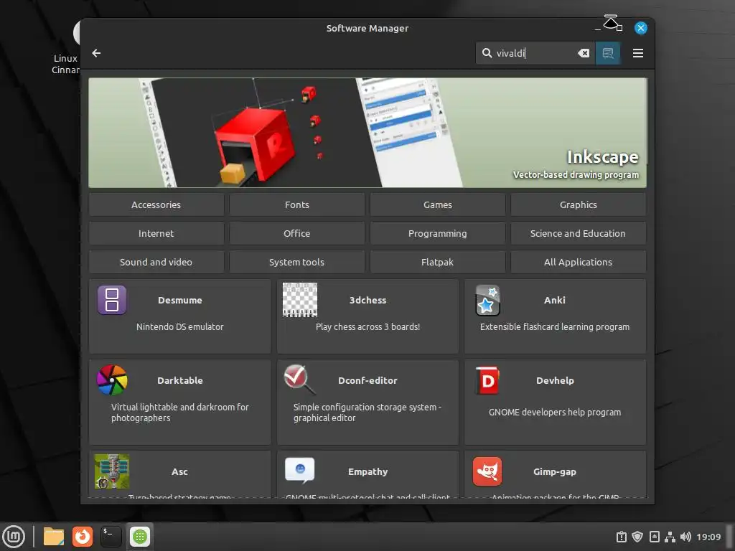Select 'GNOME developers help program' text

point(555,413)
